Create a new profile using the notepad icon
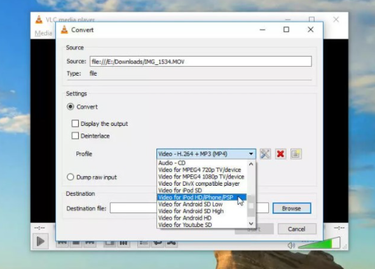Viewport: 375px width, 269px height. pos(296,154)
